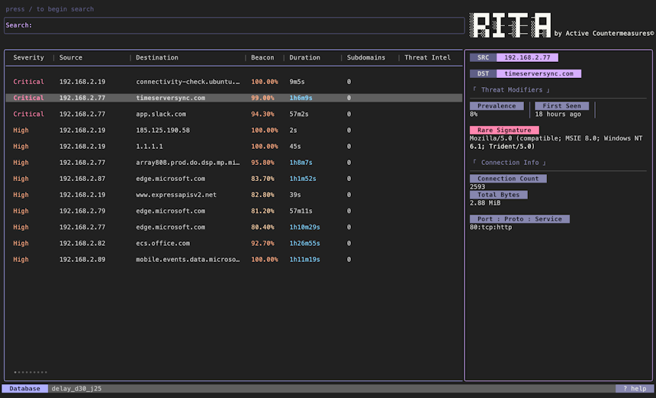Click the Rare Signature badge
The width and height of the screenshot is (656, 398).
pyautogui.click(x=504, y=130)
